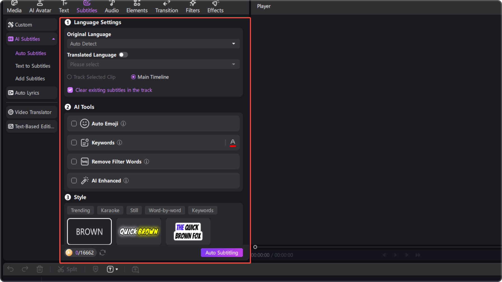Click the Keywords info icon
The image size is (502, 282).
(x=120, y=143)
